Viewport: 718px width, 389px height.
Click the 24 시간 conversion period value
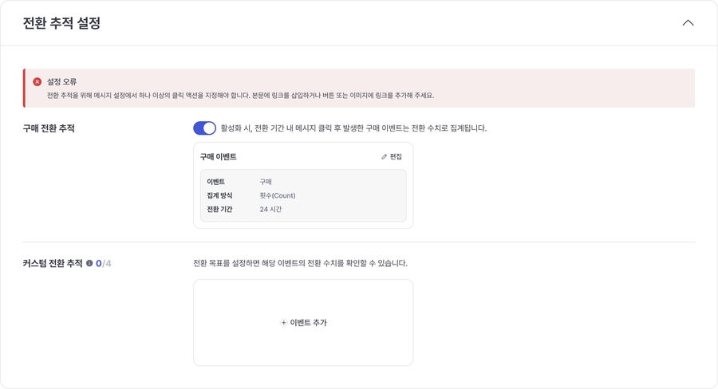270,210
